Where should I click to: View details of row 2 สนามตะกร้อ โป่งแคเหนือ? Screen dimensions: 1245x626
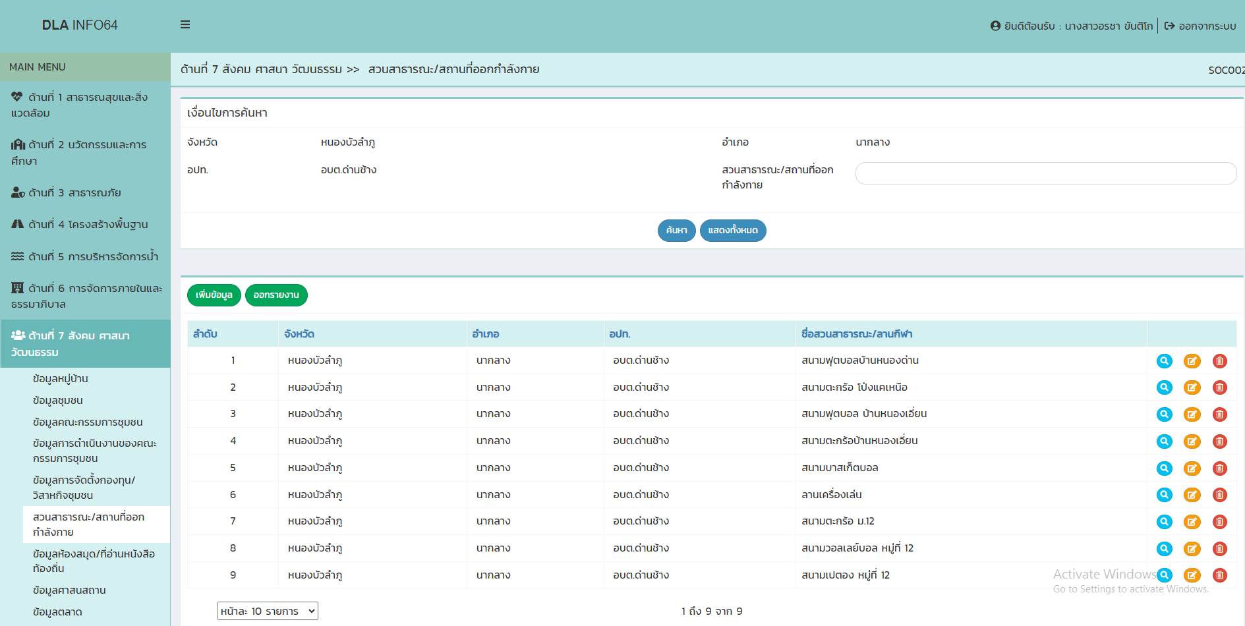(1165, 387)
